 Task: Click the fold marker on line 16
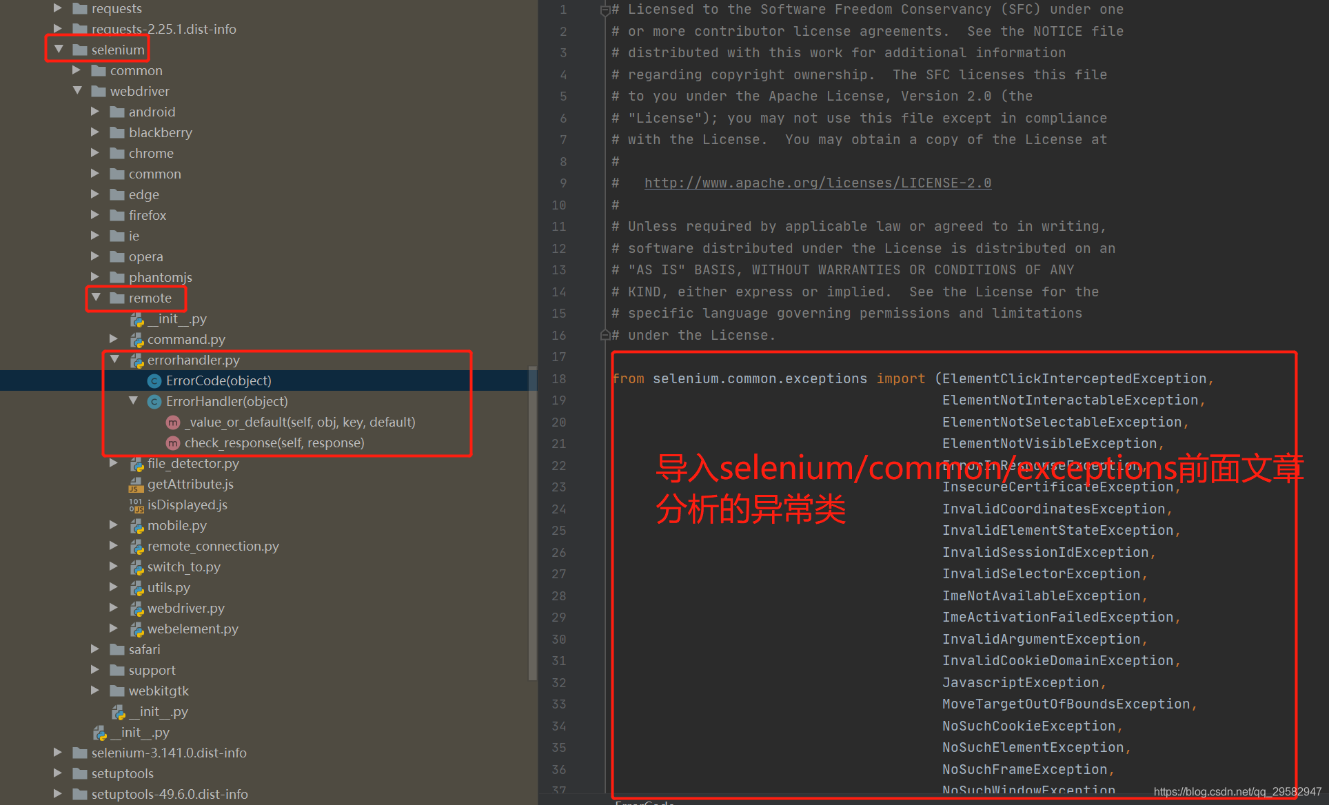(605, 335)
